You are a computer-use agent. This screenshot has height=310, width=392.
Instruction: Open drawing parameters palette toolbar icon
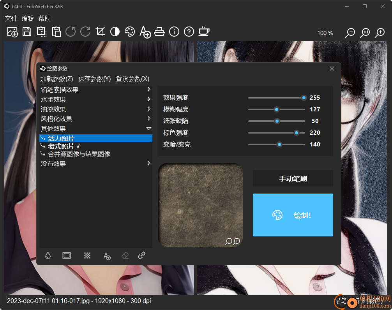point(130,32)
